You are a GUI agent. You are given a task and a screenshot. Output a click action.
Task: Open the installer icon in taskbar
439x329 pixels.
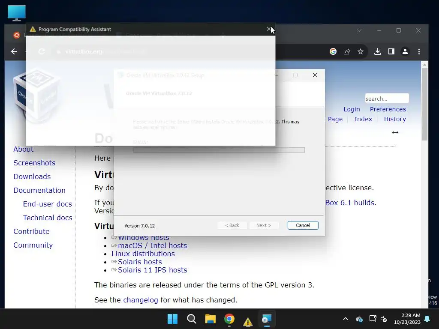coord(267,319)
